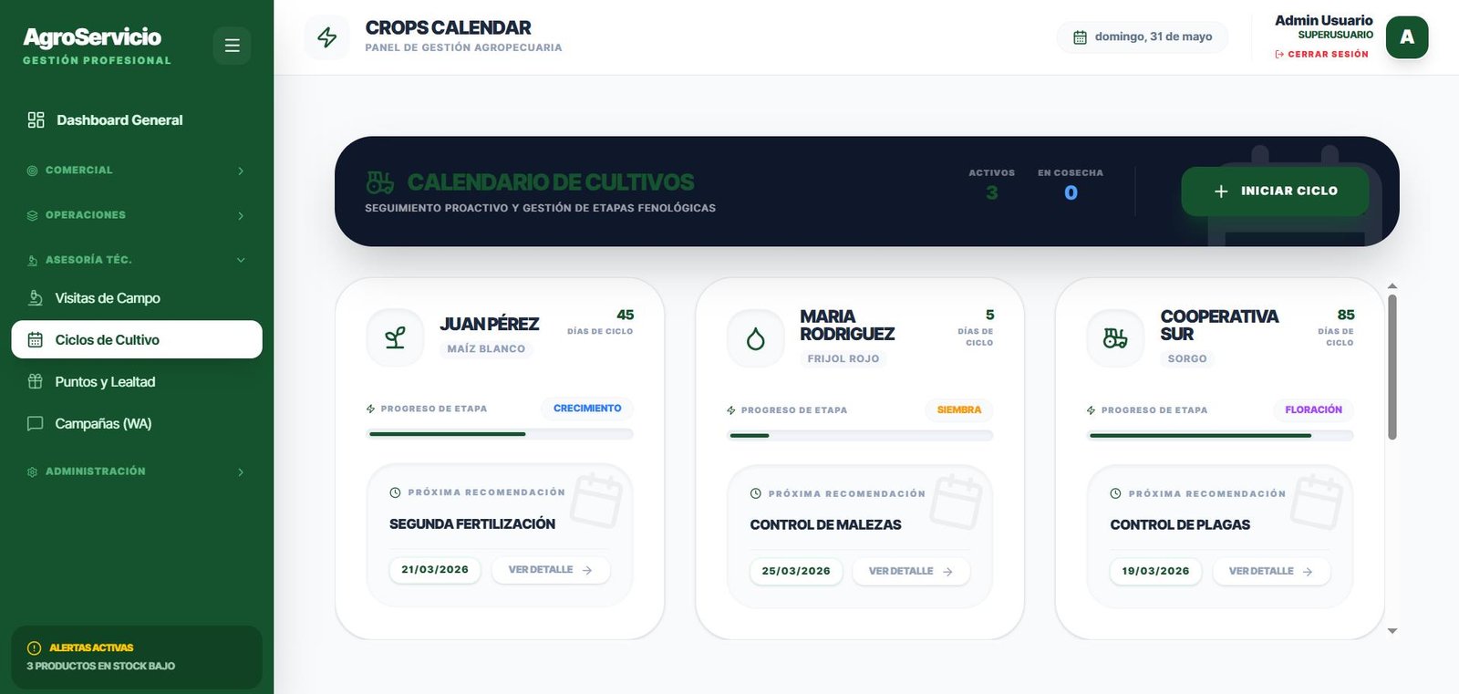Click the Operaciones layers icon
1459x694 pixels.
tap(33, 215)
